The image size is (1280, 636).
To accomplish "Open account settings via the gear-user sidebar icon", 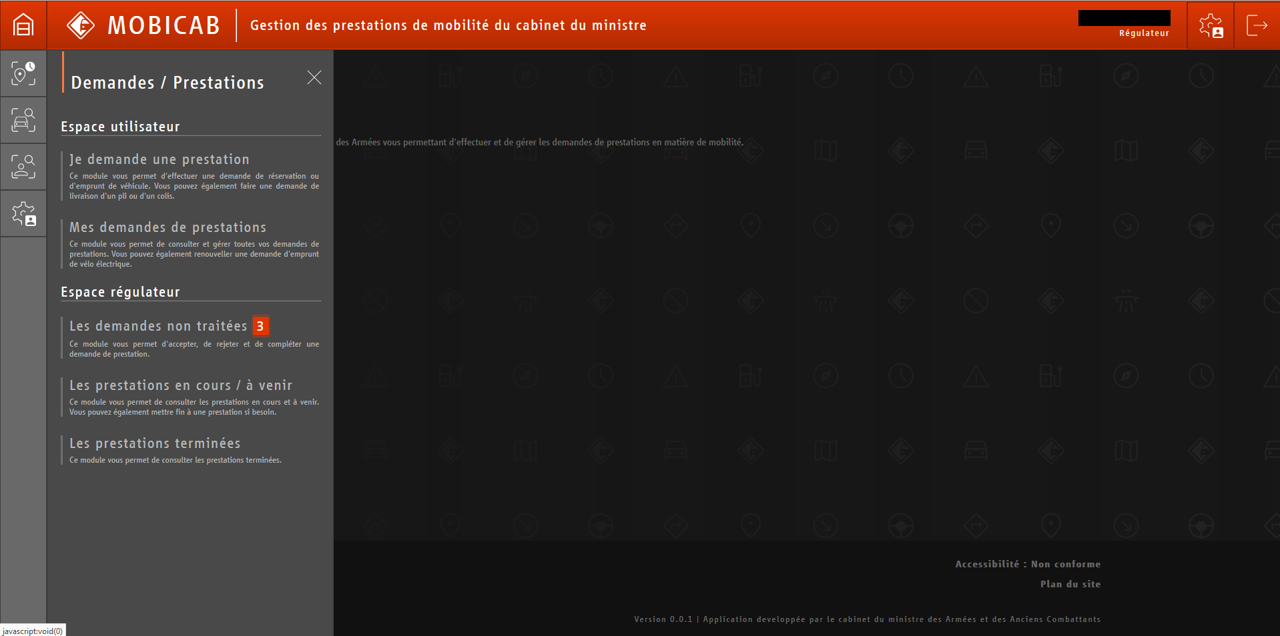I will (x=23, y=213).
